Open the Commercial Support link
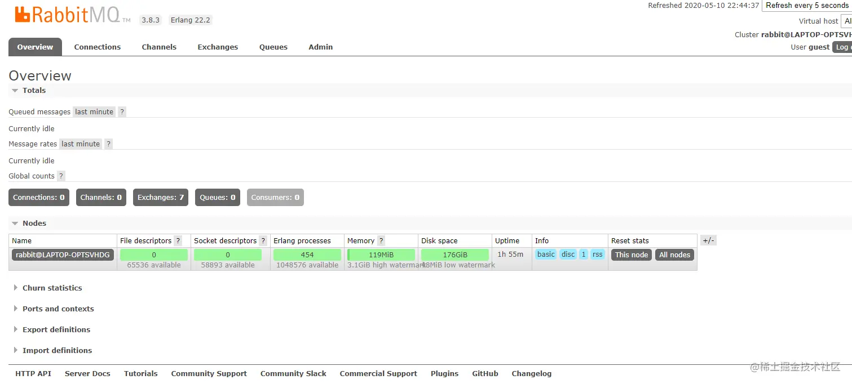 [378, 373]
